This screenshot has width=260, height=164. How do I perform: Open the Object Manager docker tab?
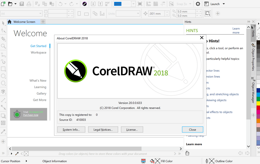pos(253,90)
